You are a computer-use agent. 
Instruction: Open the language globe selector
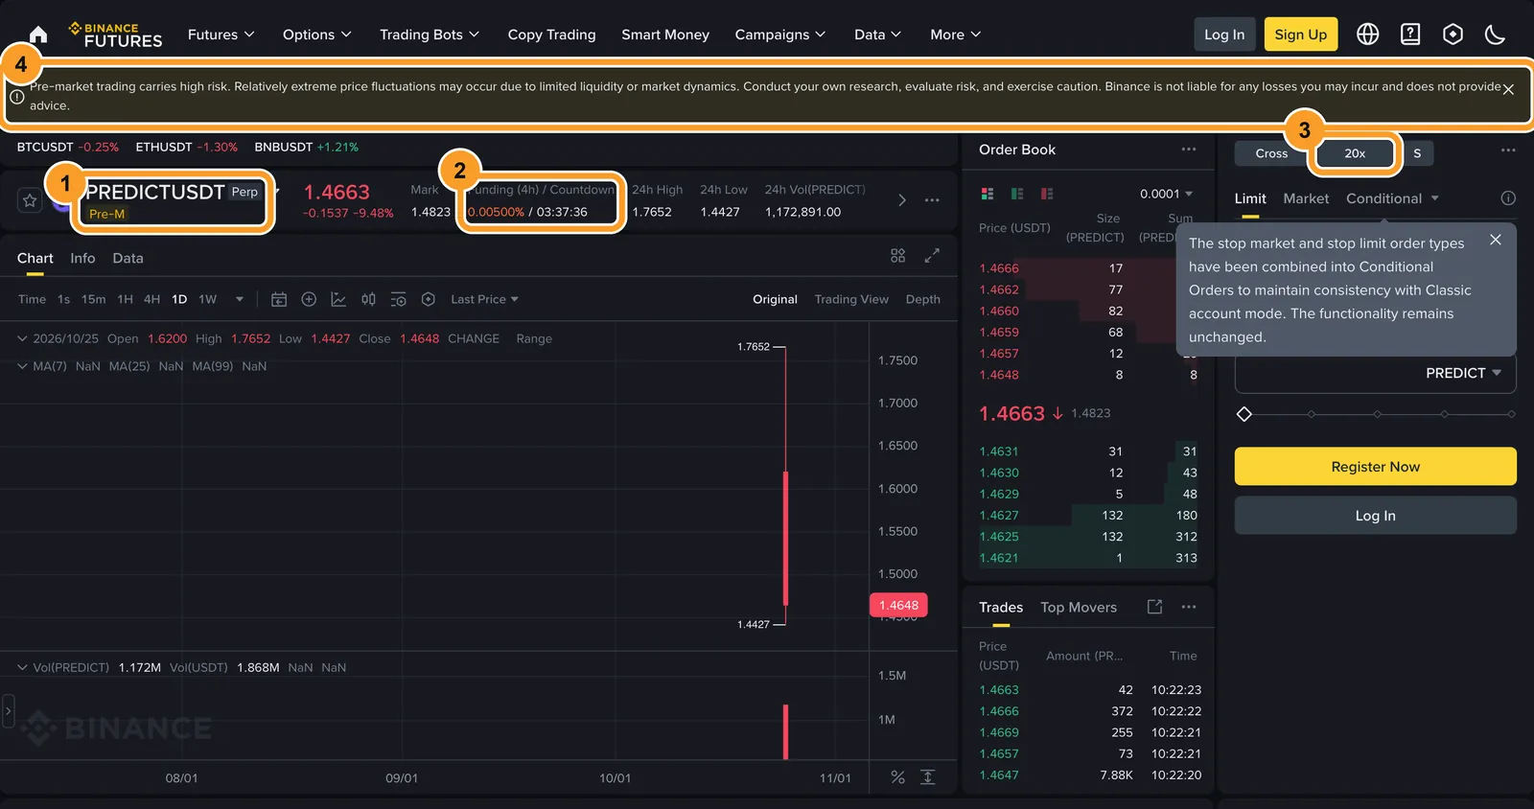[1368, 35]
